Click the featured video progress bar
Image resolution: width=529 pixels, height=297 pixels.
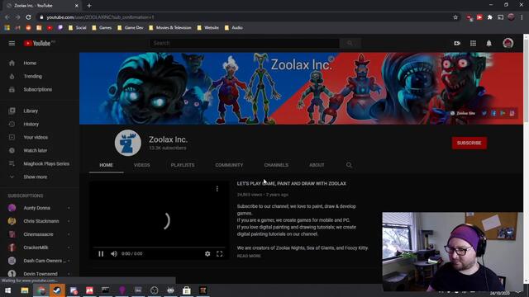(x=159, y=247)
